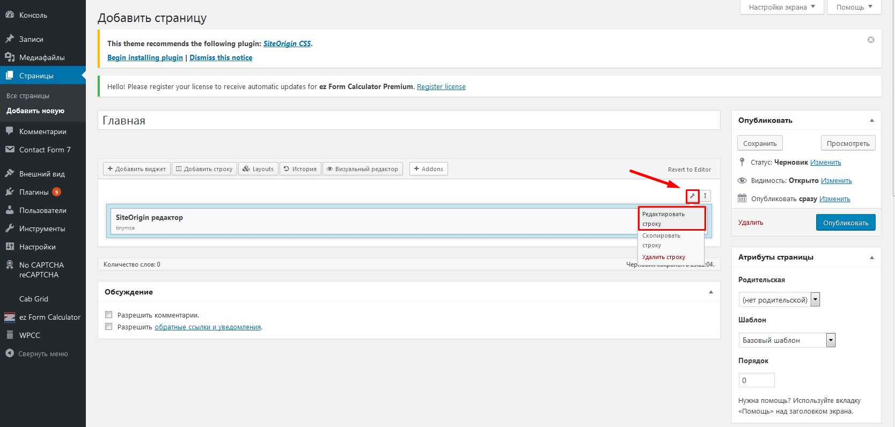Click Revert to Editor
This screenshot has height=427, width=895.
pyautogui.click(x=689, y=170)
